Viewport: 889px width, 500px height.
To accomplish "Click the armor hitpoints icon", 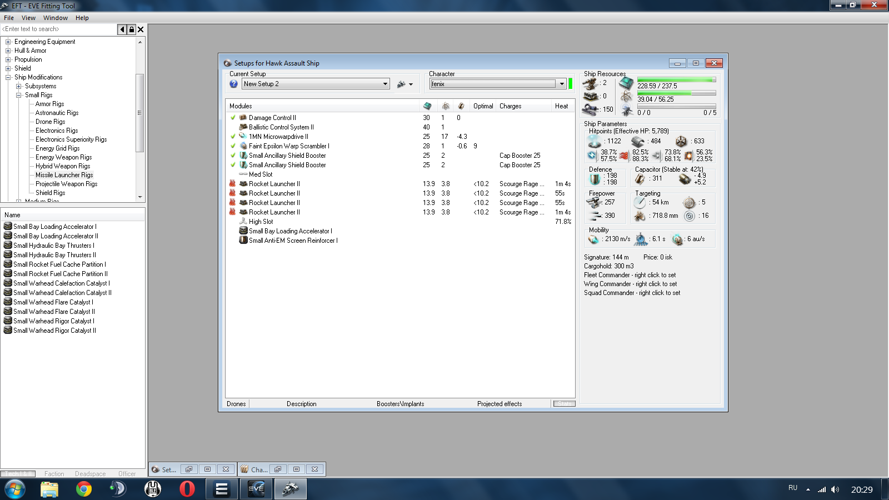I will pos(638,141).
